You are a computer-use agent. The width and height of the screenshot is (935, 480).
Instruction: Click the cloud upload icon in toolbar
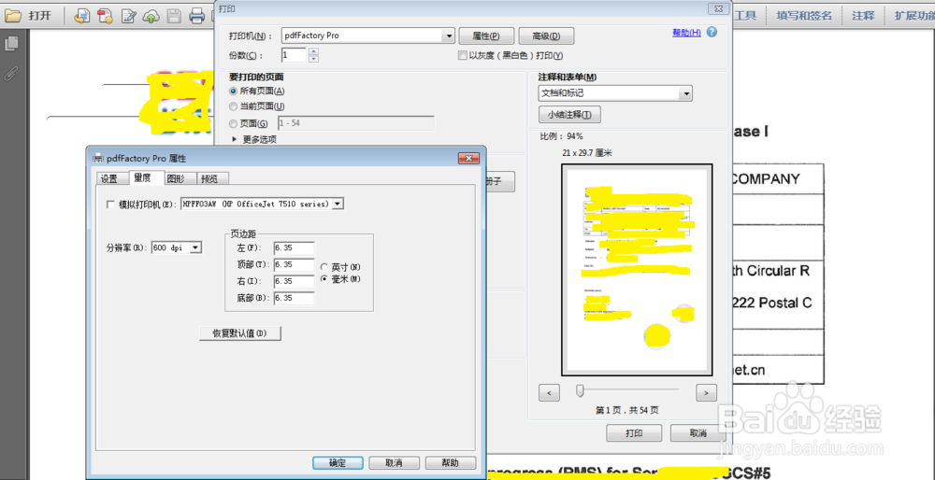point(151,16)
